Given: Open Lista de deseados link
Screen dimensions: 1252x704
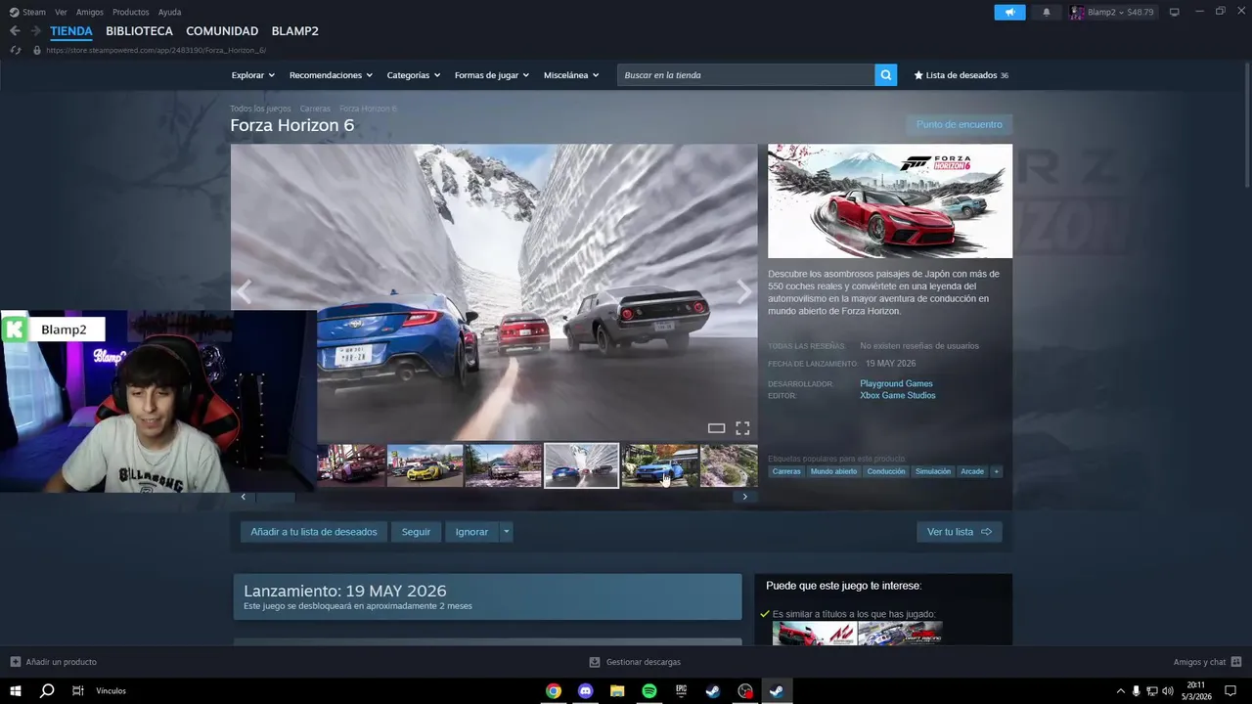Looking at the screenshot, I should coord(961,75).
